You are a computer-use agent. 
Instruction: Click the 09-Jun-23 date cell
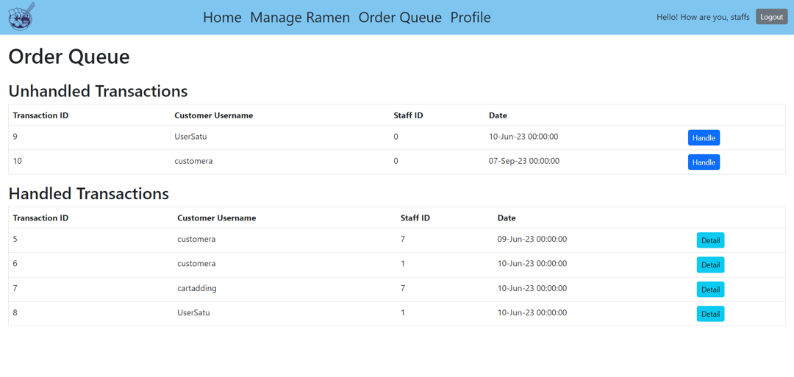tap(532, 239)
